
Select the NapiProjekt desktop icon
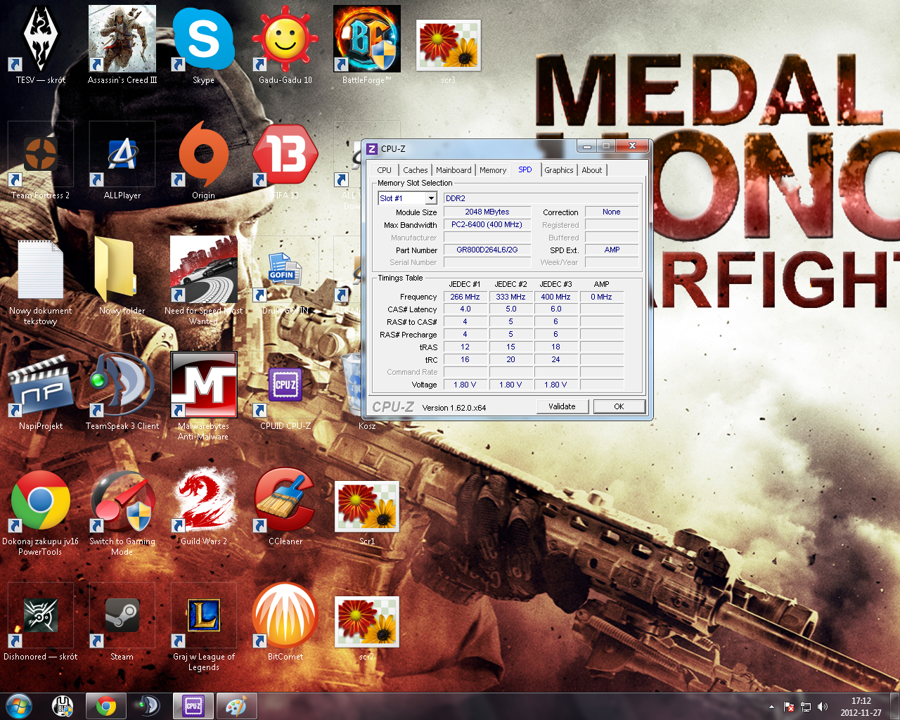tap(41, 391)
